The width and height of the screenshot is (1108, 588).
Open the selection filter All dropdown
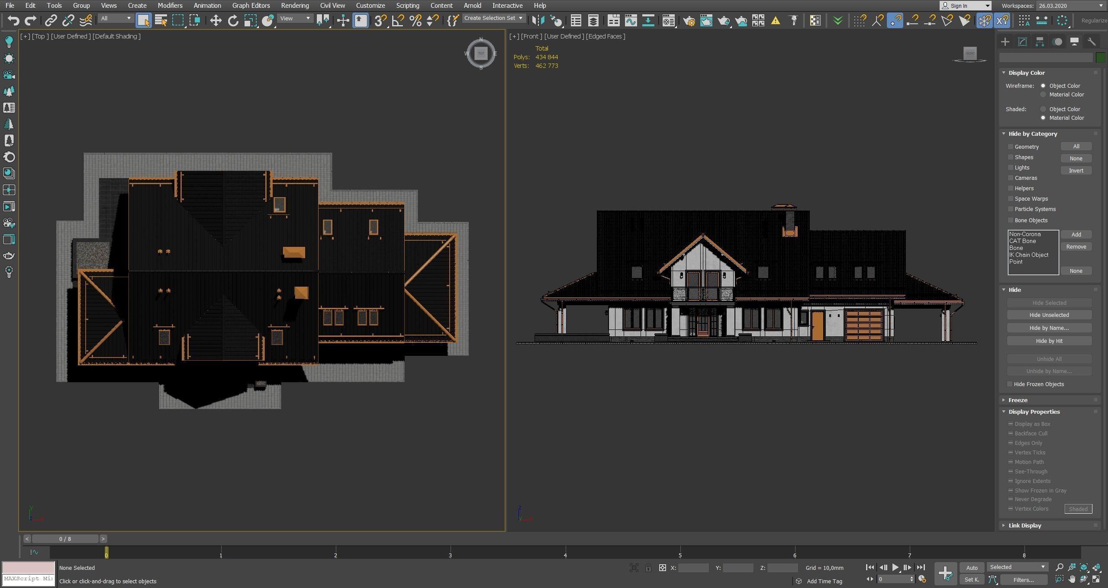coord(115,18)
